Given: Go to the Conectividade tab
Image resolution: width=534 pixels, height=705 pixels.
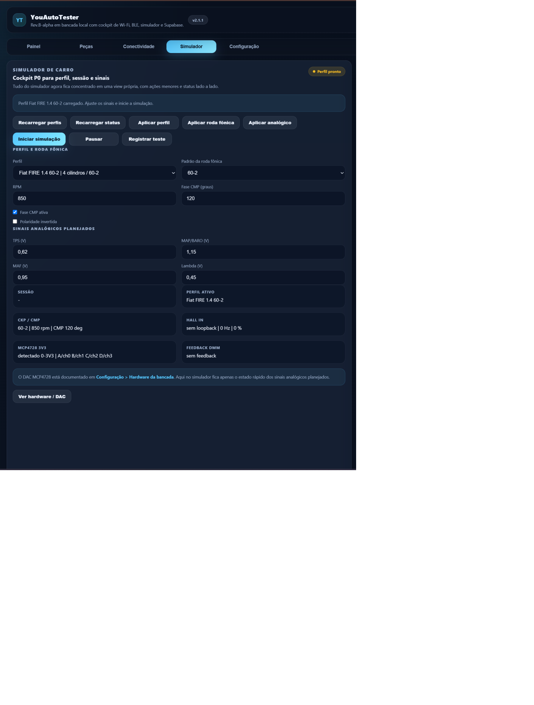Looking at the screenshot, I should (x=139, y=46).
